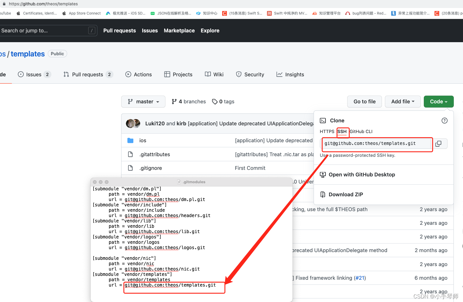Click the .gitattributes file icon
This screenshot has width=463, height=302.
click(130, 154)
